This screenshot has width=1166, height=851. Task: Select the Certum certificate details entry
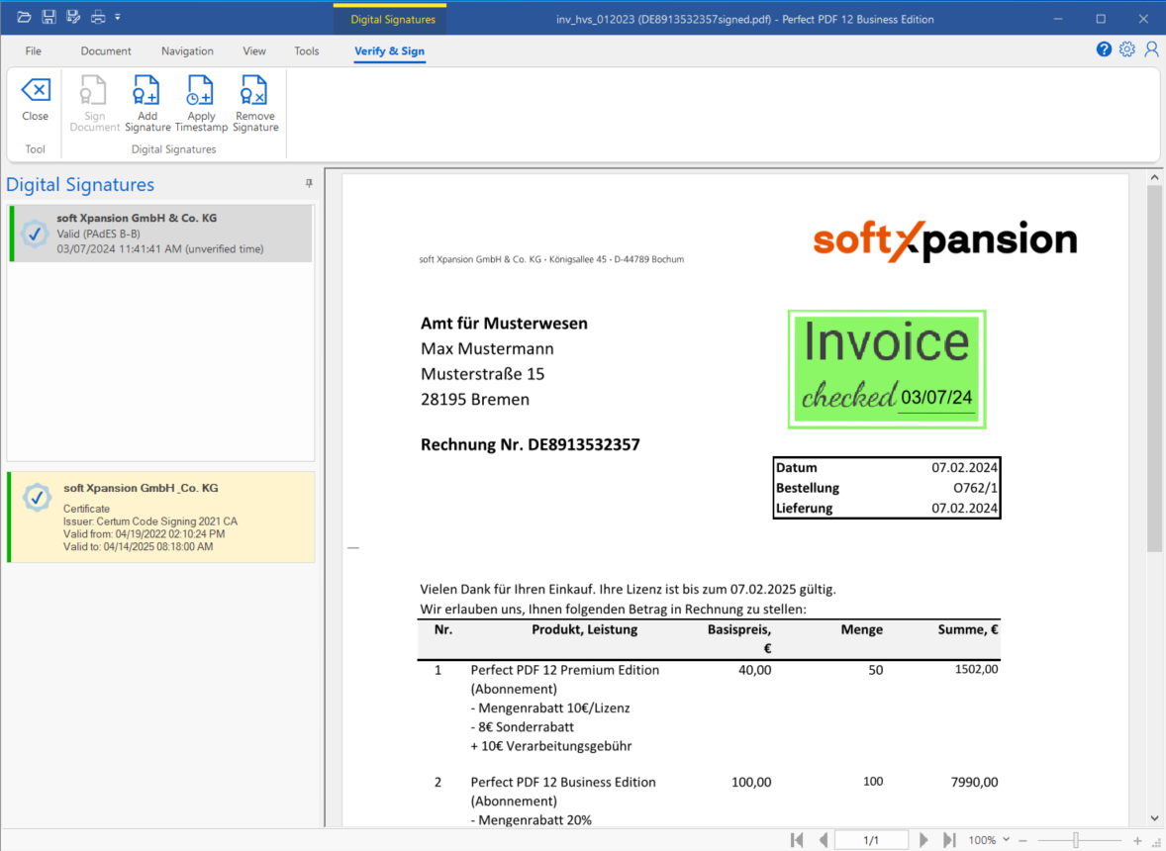(160, 517)
